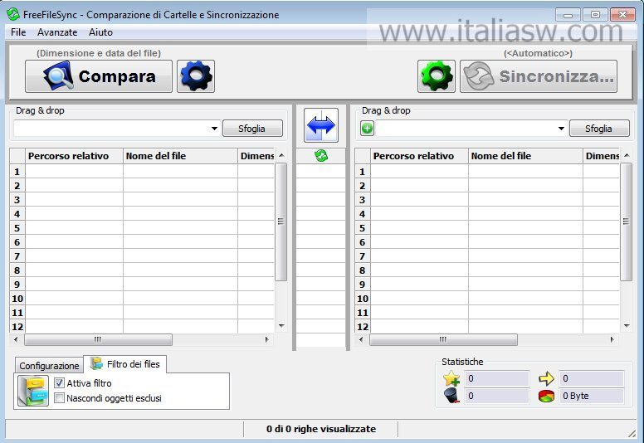The height and width of the screenshot is (443, 644).
Task: Click the Sincronizza button
Action: click(539, 76)
